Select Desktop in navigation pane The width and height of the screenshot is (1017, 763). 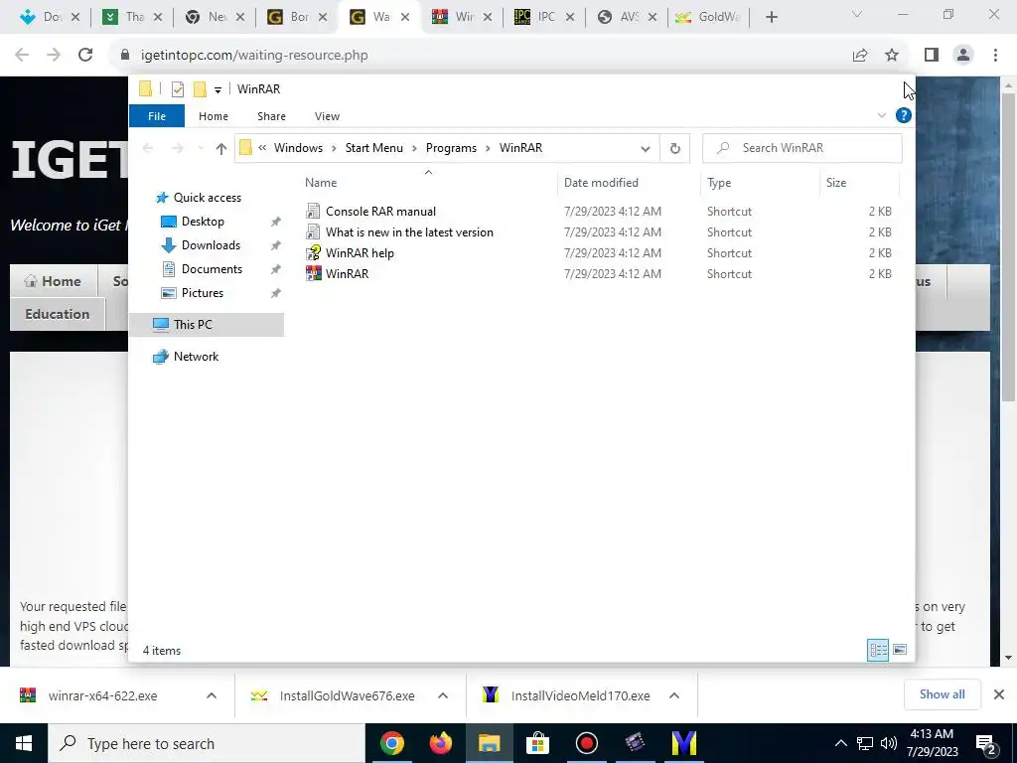click(x=203, y=222)
